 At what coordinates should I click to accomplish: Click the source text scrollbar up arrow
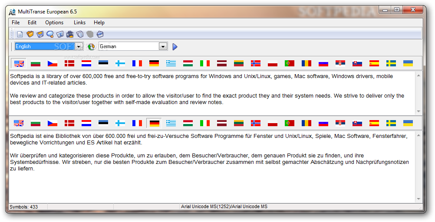[419, 75]
